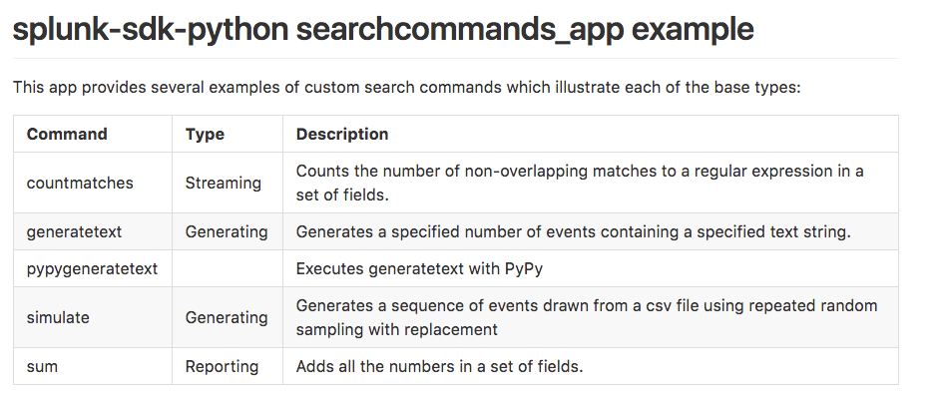
Task: Click the 'Description' column header
Action: point(342,134)
